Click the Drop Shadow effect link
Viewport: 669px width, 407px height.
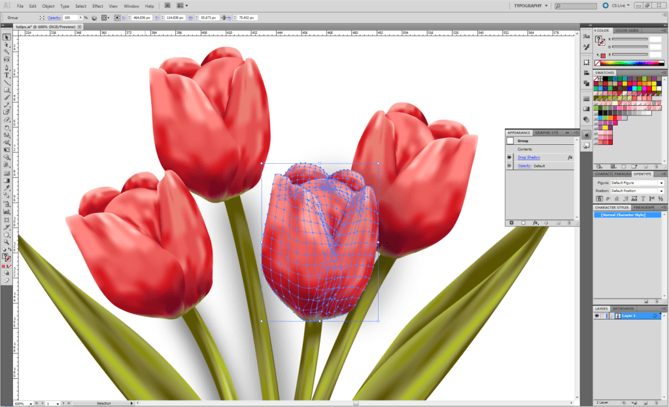[x=527, y=157]
